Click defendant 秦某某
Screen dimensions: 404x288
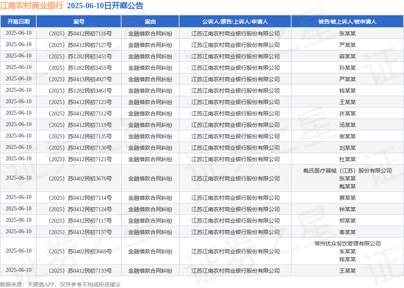[347, 232]
